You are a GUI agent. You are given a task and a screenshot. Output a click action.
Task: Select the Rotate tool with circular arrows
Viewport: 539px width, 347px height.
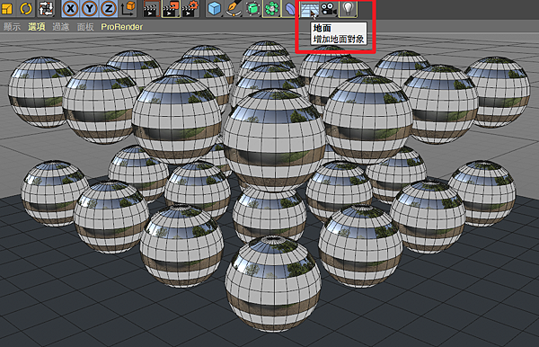coord(26,8)
